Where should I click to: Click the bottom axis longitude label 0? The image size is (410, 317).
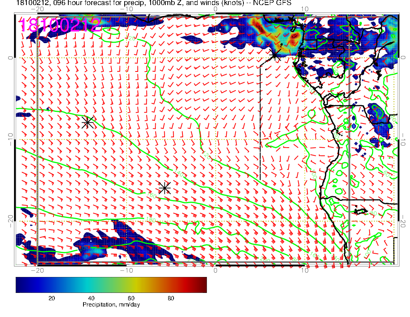click(x=215, y=270)
